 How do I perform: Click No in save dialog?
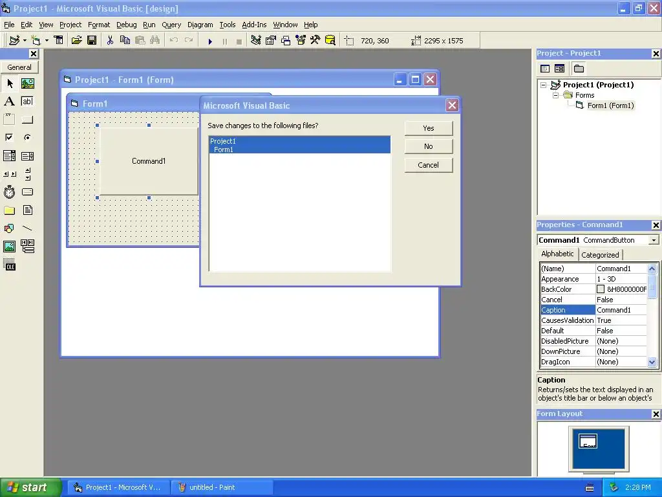429,146
